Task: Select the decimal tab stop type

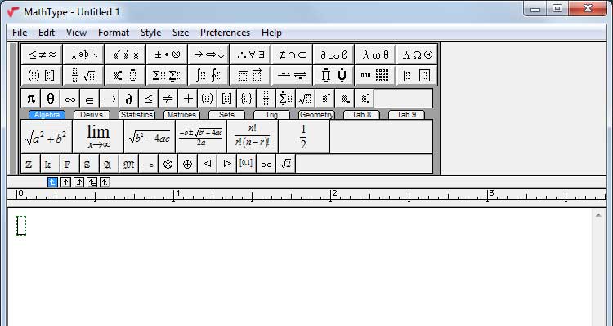Action: [x=105, y=182]
